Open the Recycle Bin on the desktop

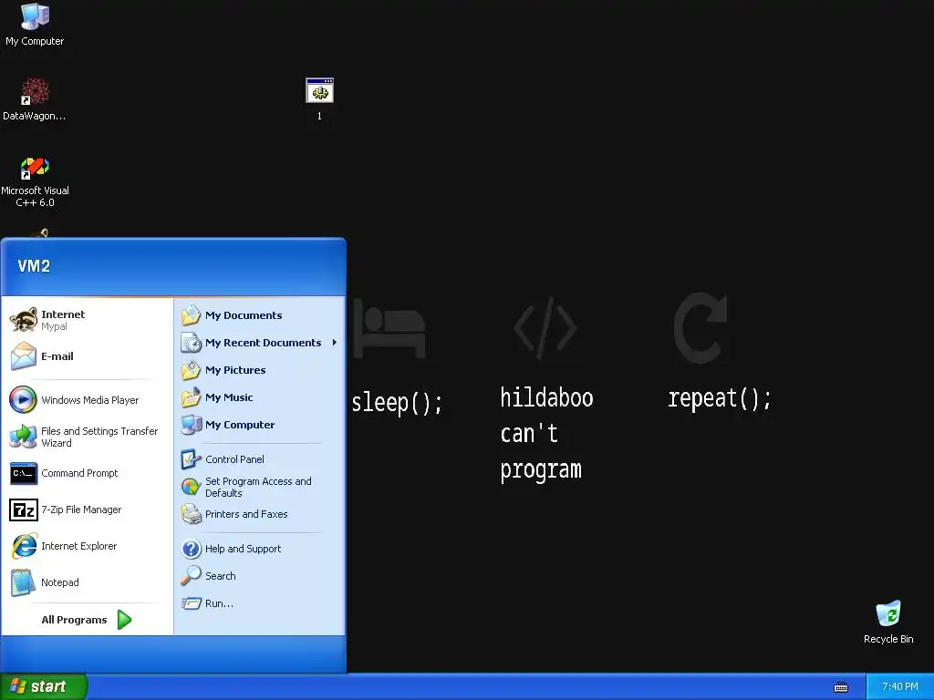click(x=888, y=622)
